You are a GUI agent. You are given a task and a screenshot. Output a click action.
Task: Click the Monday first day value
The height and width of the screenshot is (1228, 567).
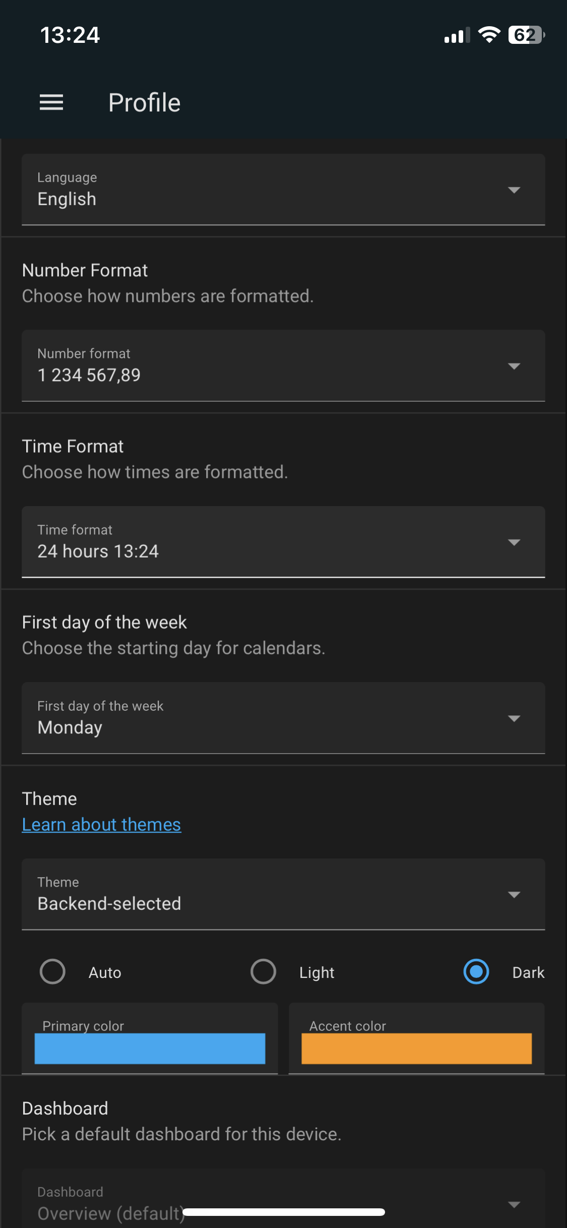point(70,727)
